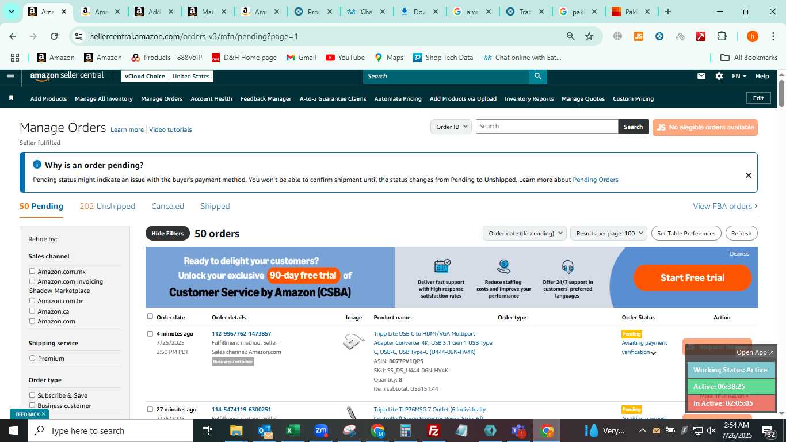The height and width of the screenshot is (442, 786).
Task: Switch to the Canceled orders tab
Action: 167,206
